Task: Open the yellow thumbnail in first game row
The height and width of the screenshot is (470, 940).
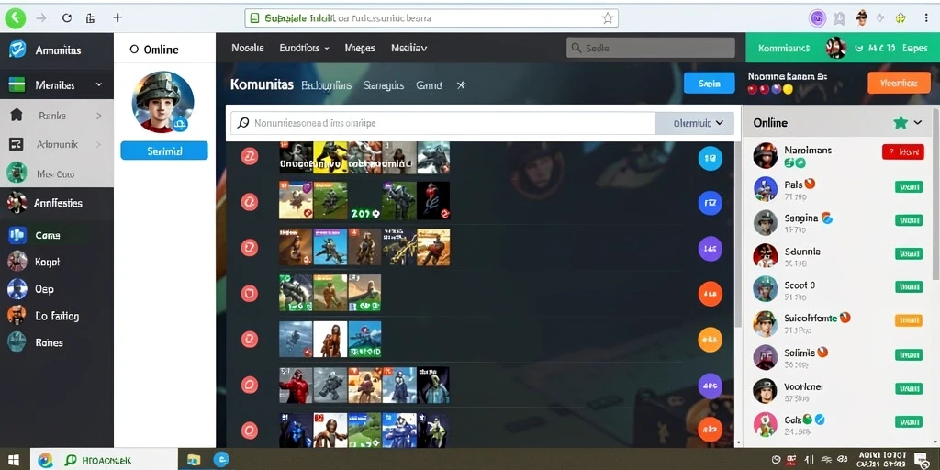Action: tap(330, 158)
